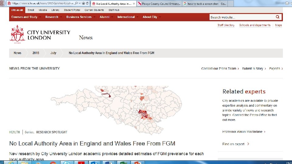Image resolution: width=292 pixels, height=164 pixels.
Task: Open the RESEARCH SPOTLIGHT series link
Action: 52,132
